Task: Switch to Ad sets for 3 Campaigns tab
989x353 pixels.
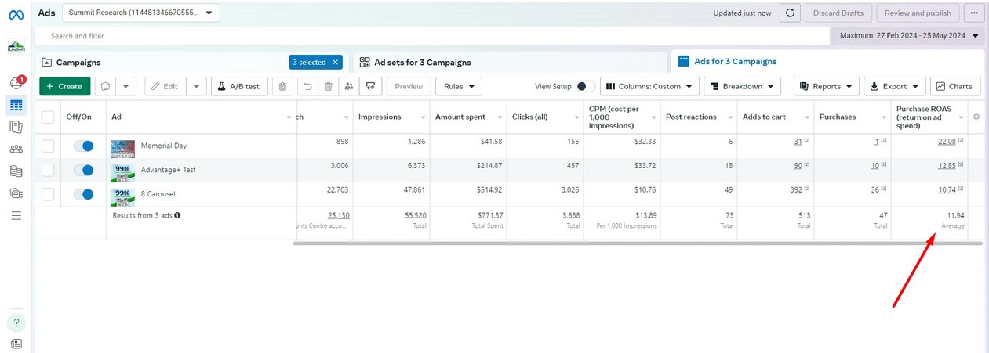Action: pos(423,62)
